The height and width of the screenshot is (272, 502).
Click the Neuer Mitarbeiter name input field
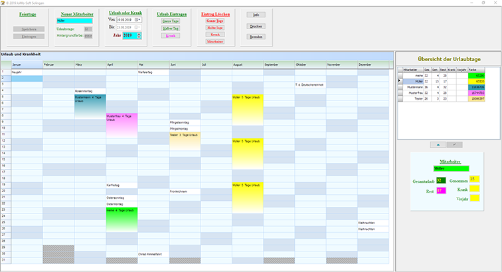pyautogui.click(x=74, y=21)
